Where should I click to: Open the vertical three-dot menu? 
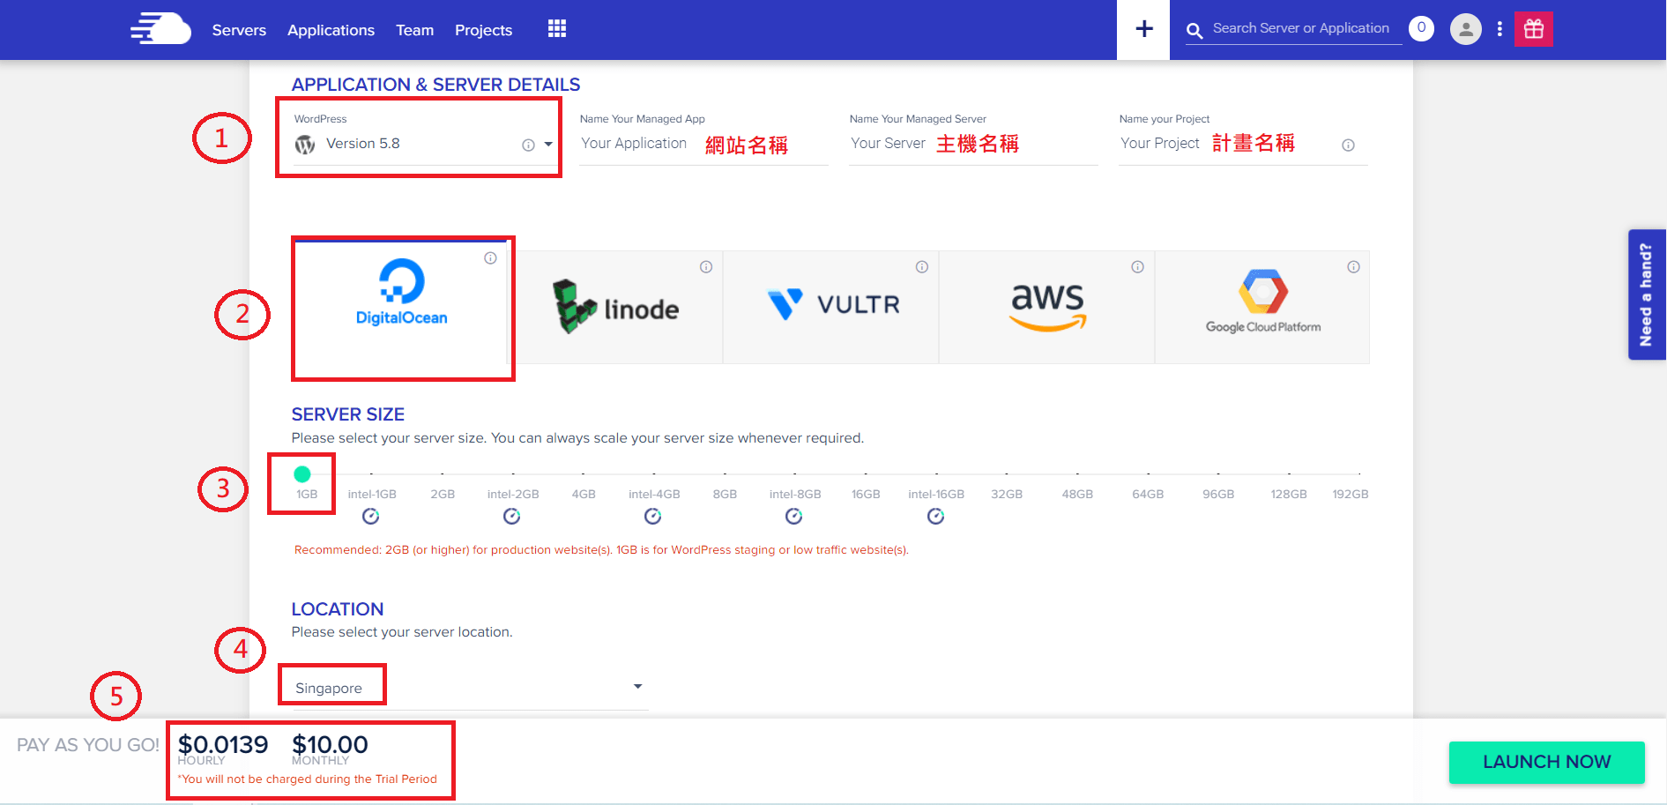pyautogui.click(x=1500, y=29)
